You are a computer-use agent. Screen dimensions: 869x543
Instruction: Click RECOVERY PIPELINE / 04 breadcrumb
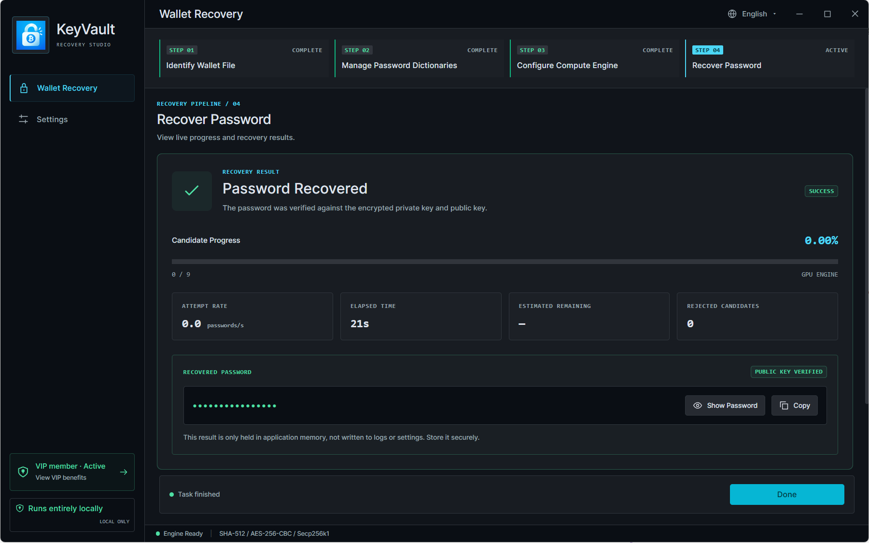(x=198, y=104)
